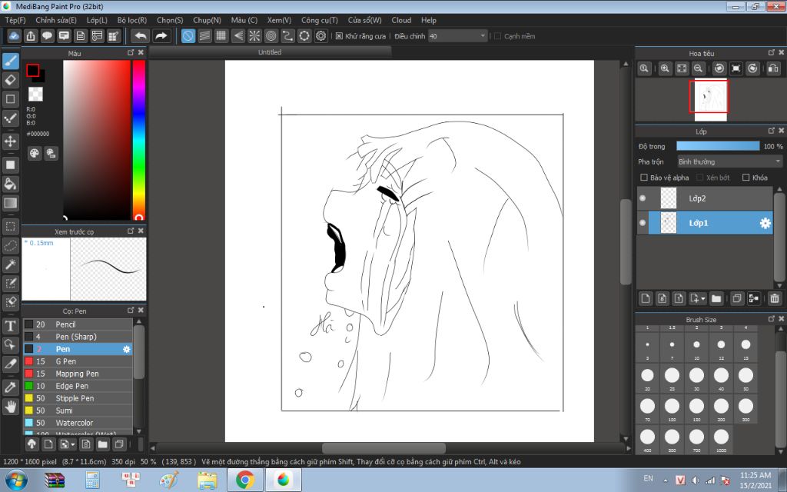
Task: Enable vanishing point snap
Action: click(238, 36)
